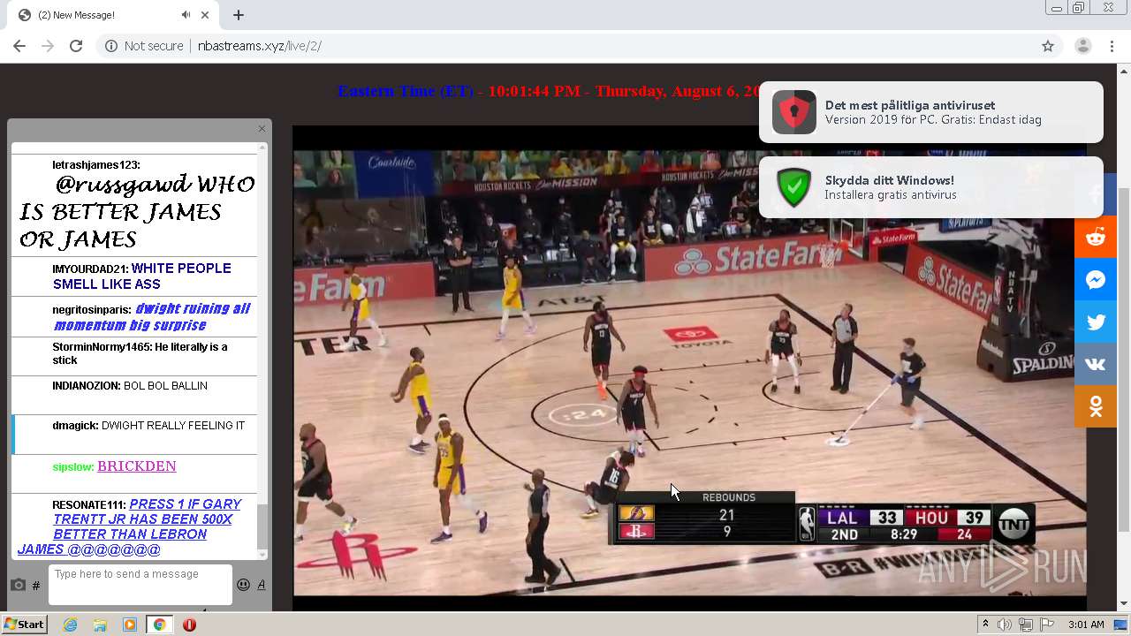Reload the page

[x=76, y=46]
